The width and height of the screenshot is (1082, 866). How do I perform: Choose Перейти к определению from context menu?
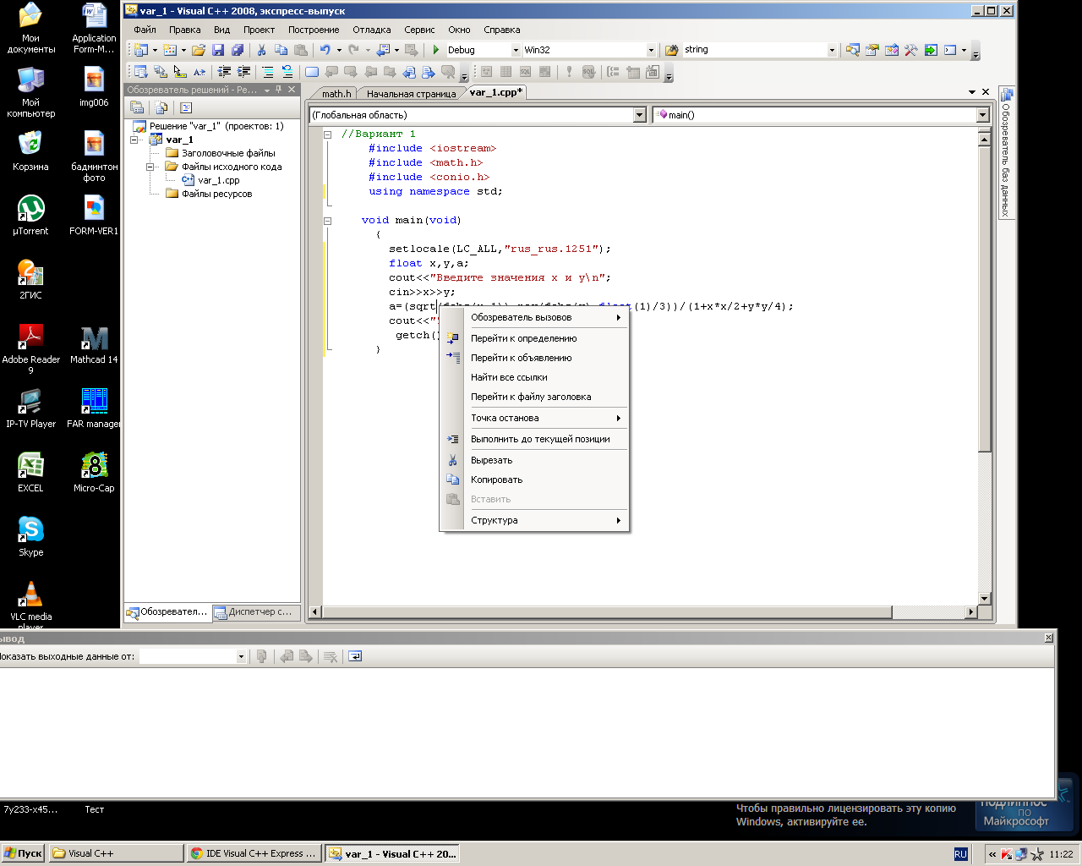[x=534, y=338]
